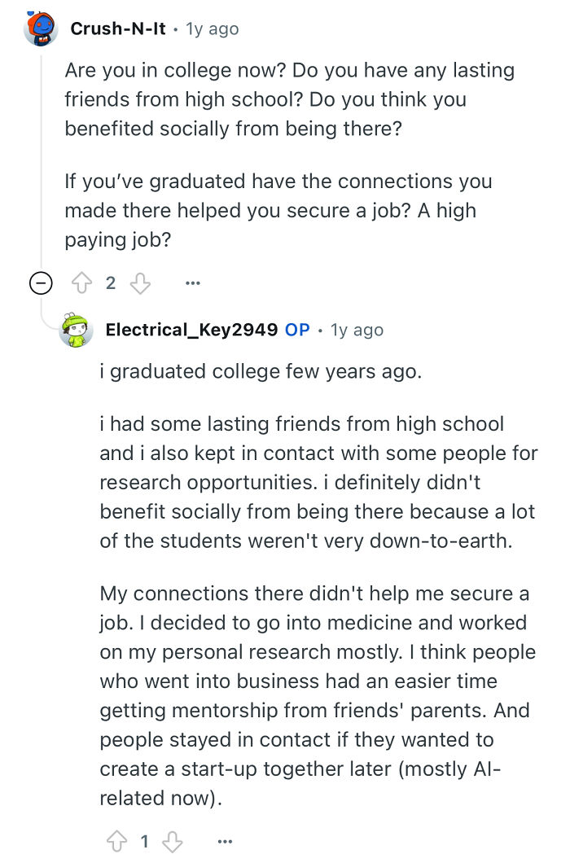Click the blue OP badge
The height and width of the screenshot is (863, 570).
click(x=297, y=330)
